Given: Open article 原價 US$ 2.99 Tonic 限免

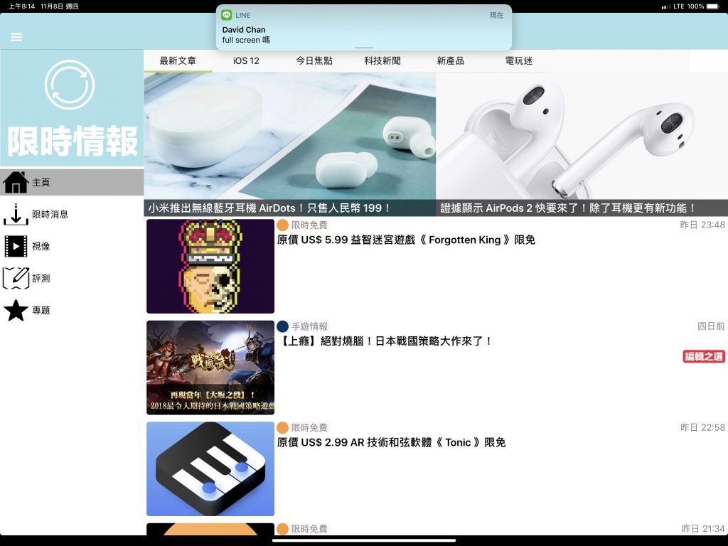Looking at the screenshot, I should pyautogui.click(x=392, y=442).
